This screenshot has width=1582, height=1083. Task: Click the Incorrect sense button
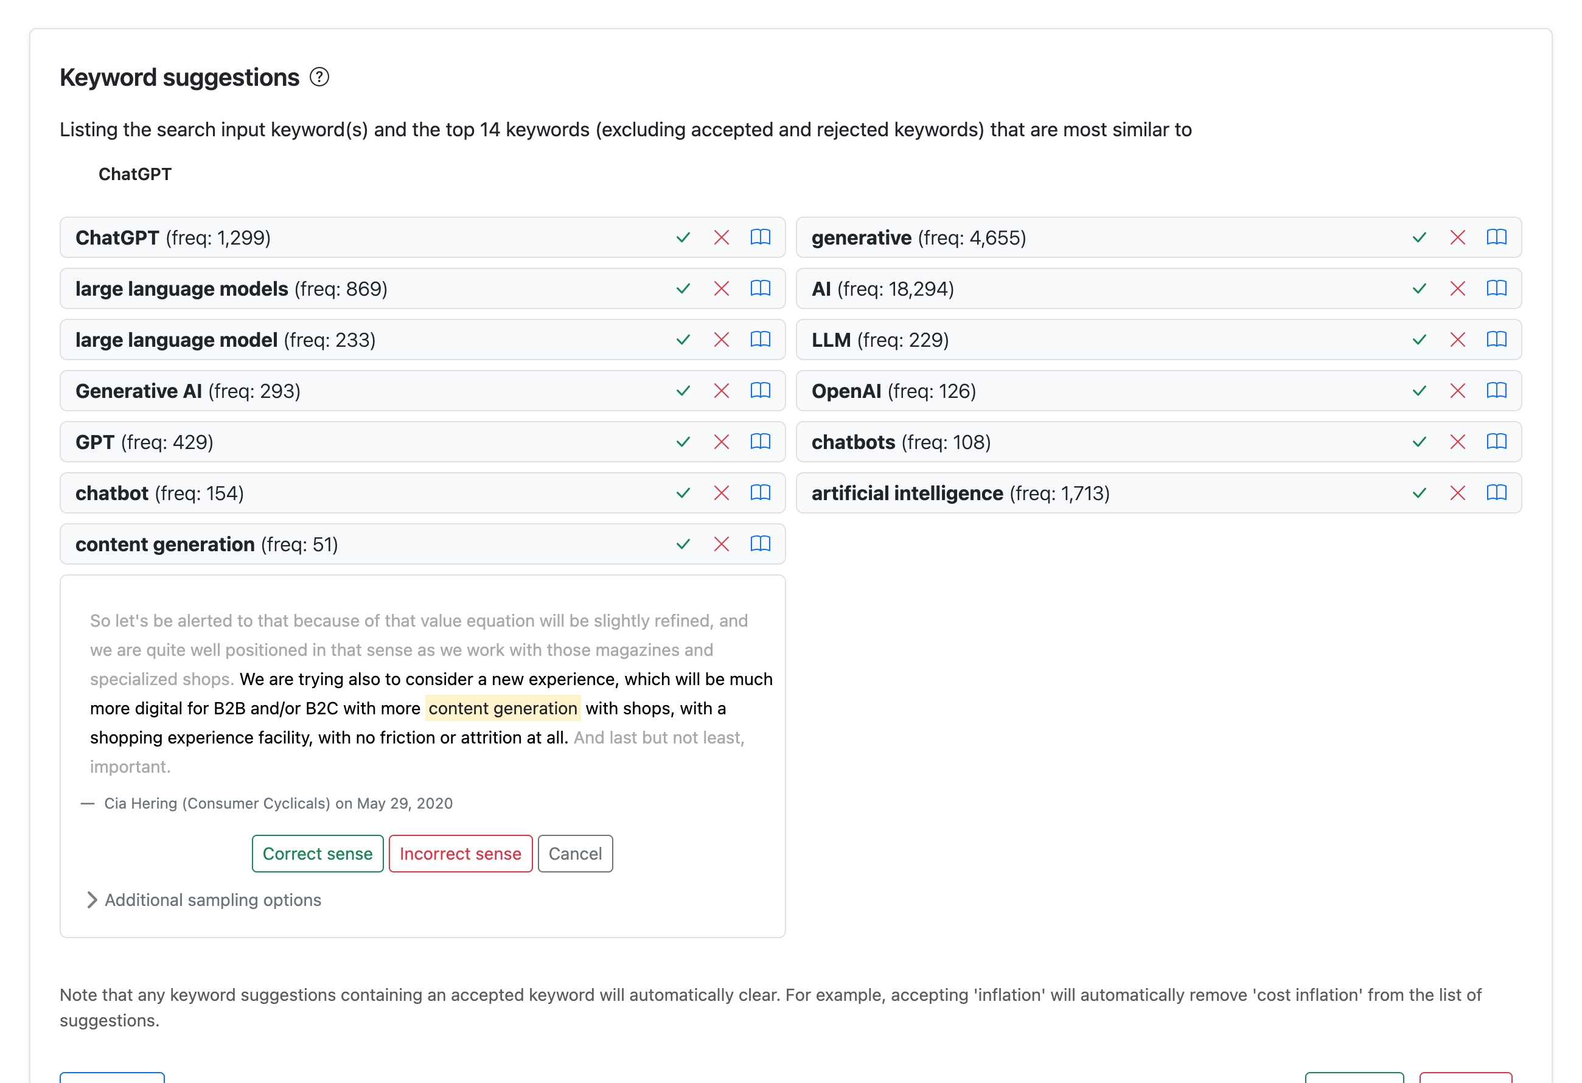pyautogui.click(x=460, y=854)
